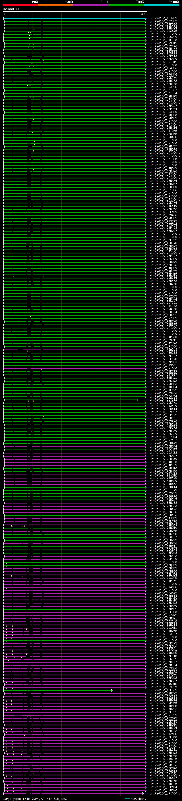
Task: Select the UniRef100_C5YCT2 label
Action: pyautogui.click(x=163, y=400)
